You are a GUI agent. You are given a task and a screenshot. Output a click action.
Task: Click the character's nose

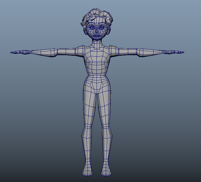pyautogui.click(x=97, y=31)
